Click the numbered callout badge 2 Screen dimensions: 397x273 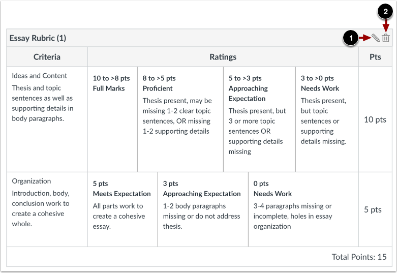click(385, 12)
